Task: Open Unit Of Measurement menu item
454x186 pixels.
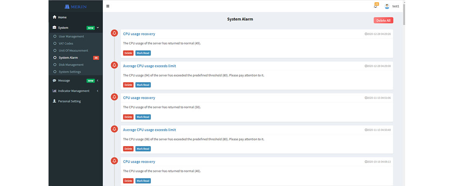Action: (73, 50)
